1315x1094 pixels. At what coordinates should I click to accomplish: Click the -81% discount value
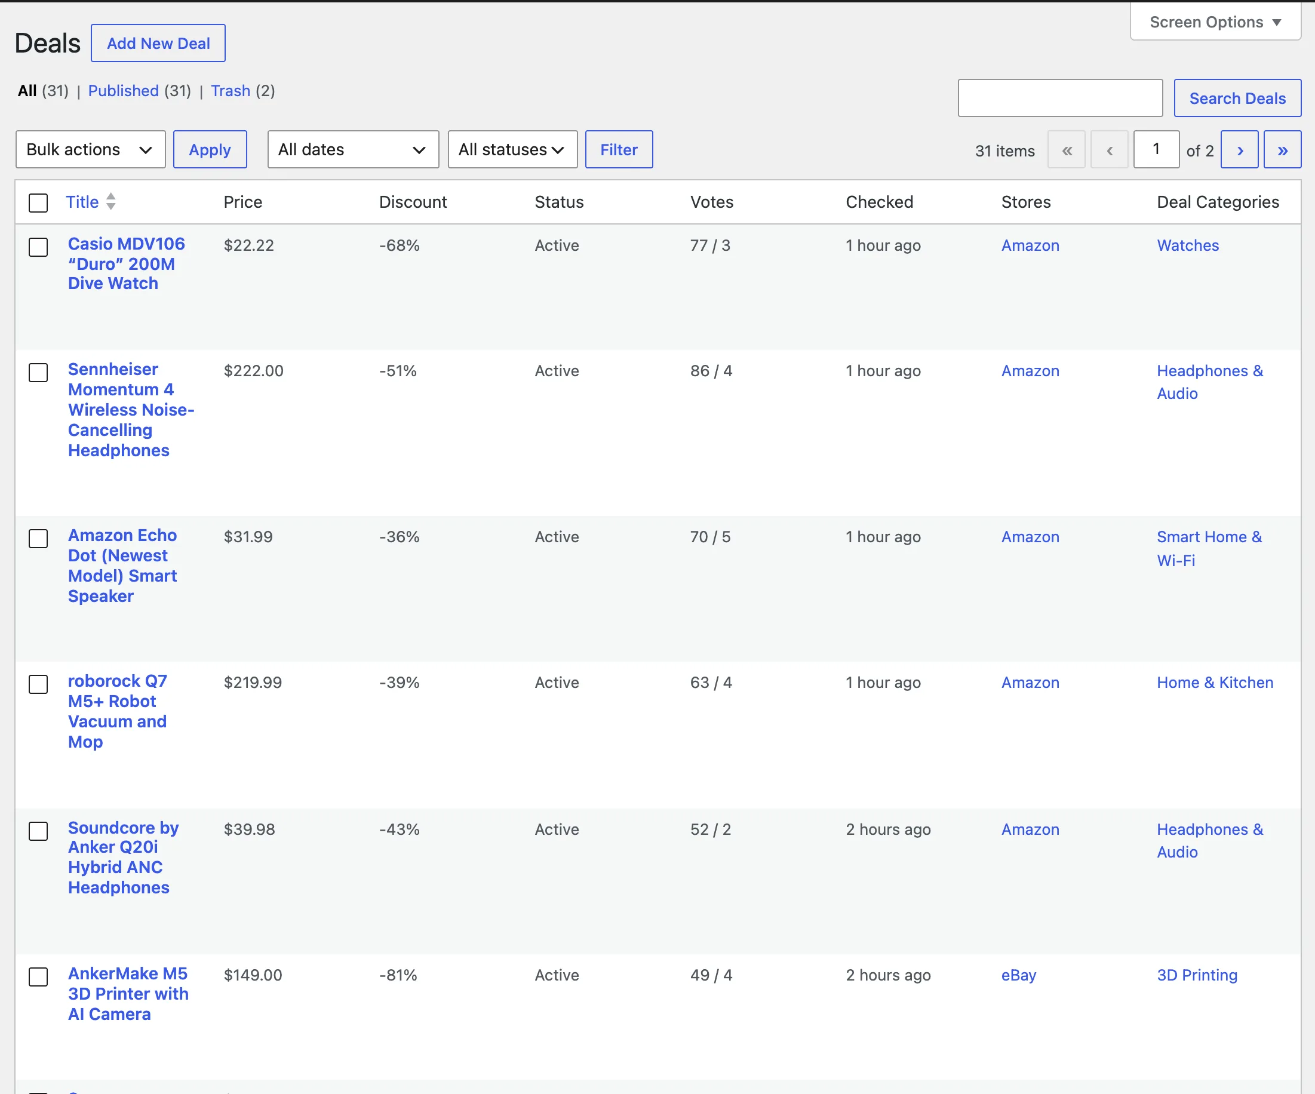(398, 975)
